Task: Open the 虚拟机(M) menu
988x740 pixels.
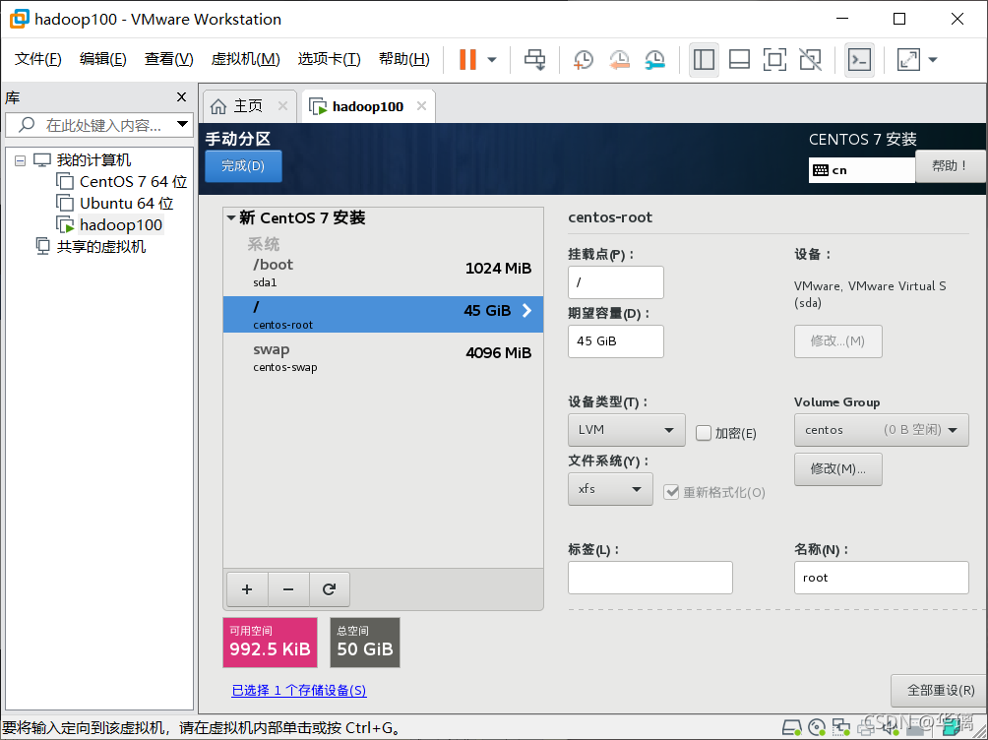Action: pos(245,59)
